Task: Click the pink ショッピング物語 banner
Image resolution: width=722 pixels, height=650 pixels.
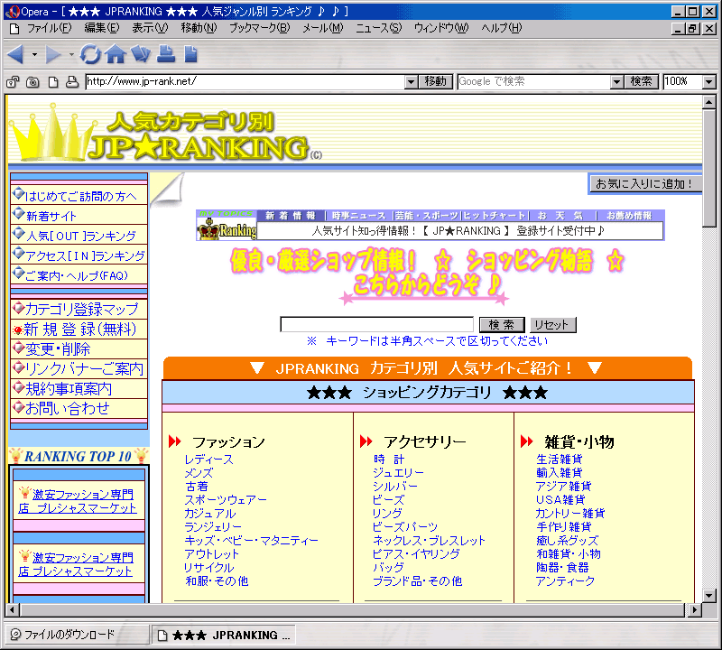Action: point(427,275)
